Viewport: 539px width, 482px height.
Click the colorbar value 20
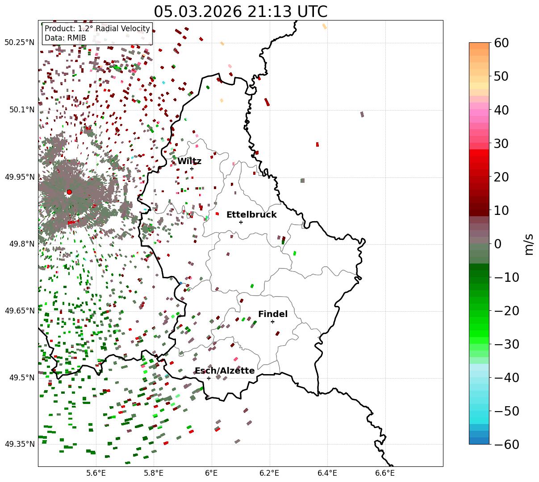point(501,177)
